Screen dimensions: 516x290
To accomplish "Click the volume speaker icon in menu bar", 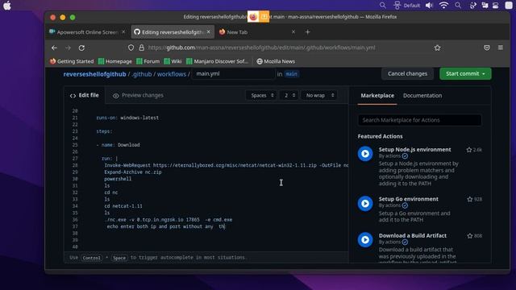I will [x=429, y=6].
